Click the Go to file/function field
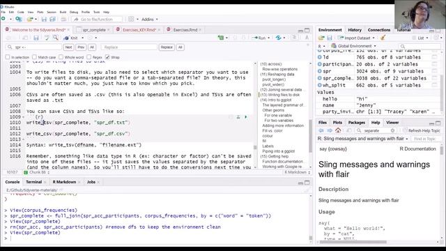446x251 pixels. coord(97,20)
